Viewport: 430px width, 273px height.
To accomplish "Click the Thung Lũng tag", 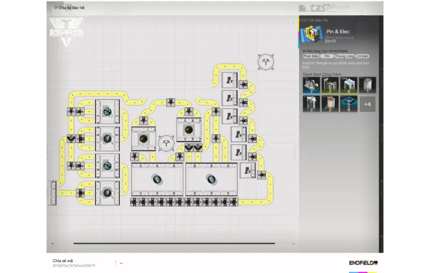I will pyautogui.click(x=344, y=56).
